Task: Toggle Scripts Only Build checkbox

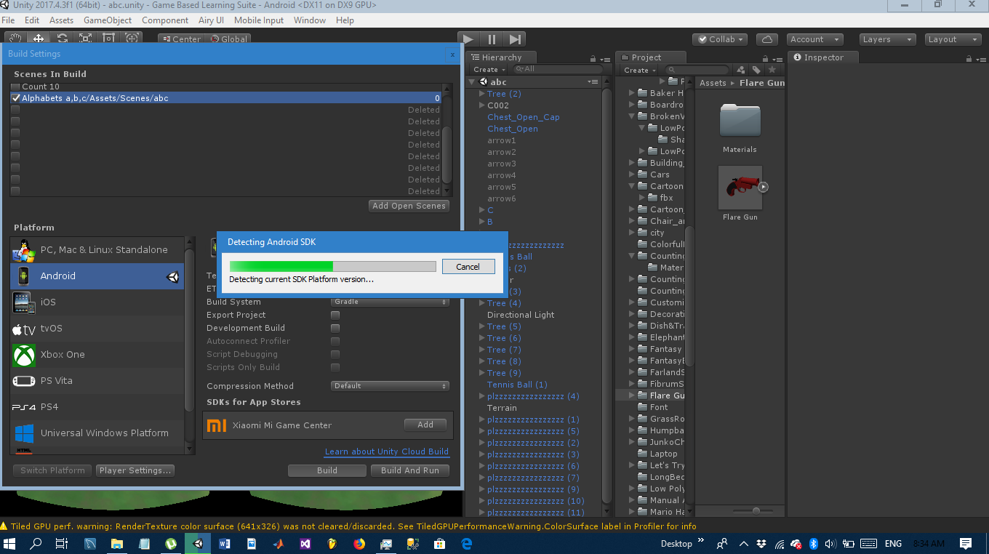Action: pyautogui.click(x=335, y=367)
